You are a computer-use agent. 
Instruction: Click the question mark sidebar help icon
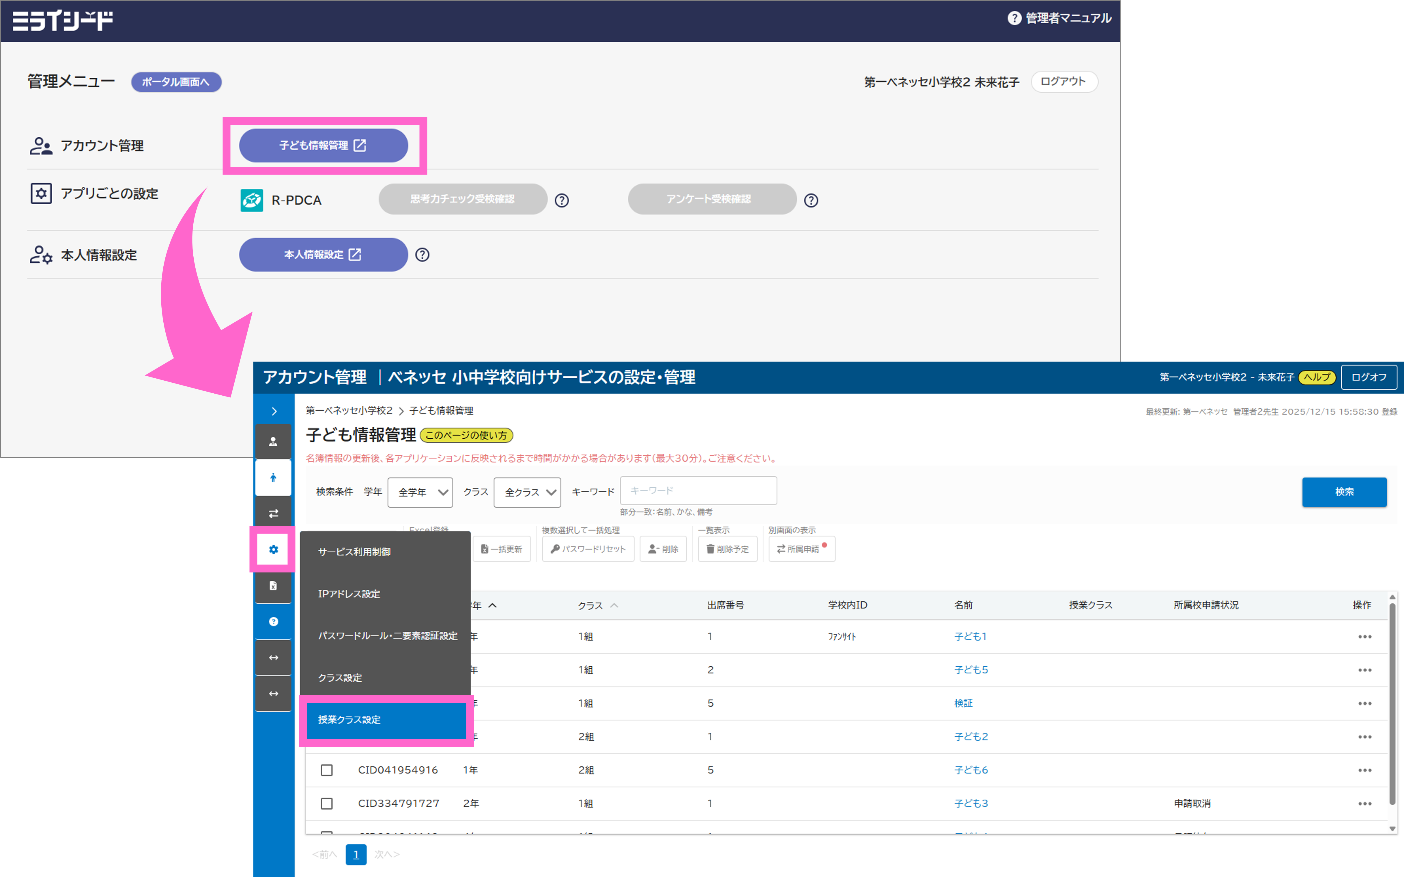point(273,621)
